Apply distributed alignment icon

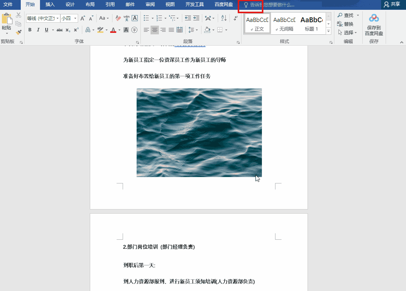(180, 30)
